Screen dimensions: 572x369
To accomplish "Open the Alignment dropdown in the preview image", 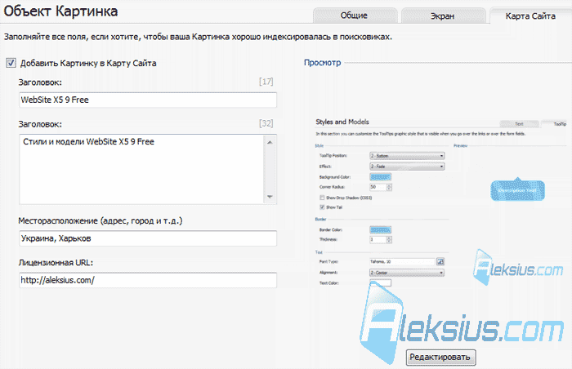I will pos(407,273).
